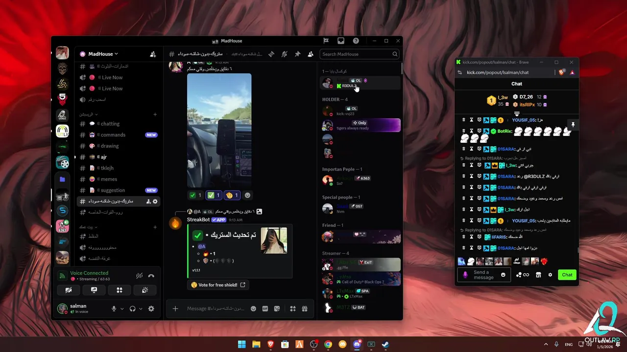Screen dimensions: 627x352
Task: Open edit channel gear on selected channel
Action: (x=155, y=201)
